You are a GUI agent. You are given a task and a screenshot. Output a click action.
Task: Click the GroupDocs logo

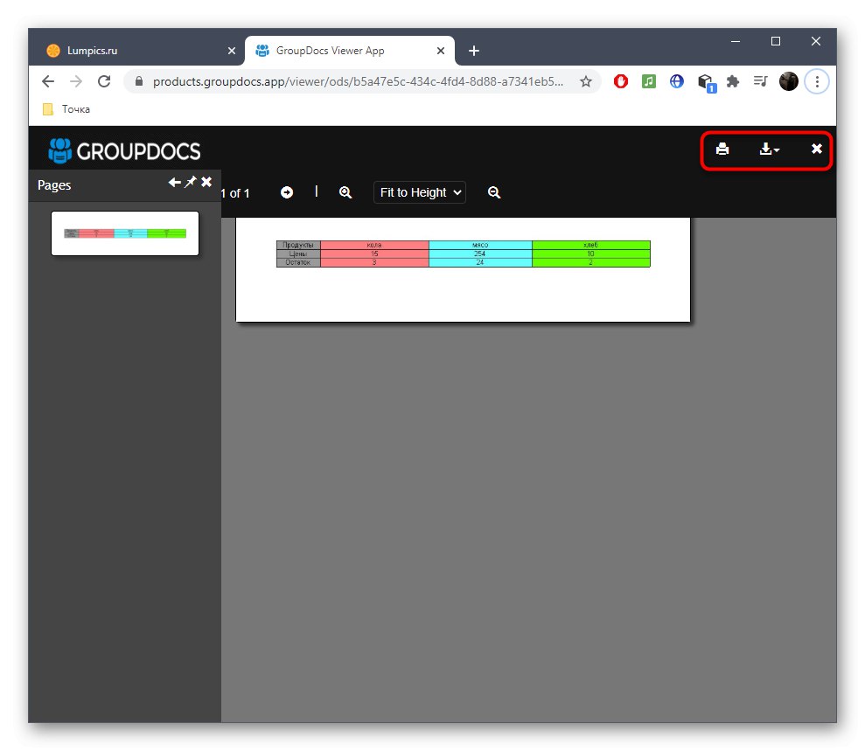[x=124, y=151]
